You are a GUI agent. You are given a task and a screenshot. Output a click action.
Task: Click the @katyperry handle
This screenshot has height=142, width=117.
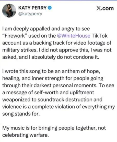click(30, 14)
